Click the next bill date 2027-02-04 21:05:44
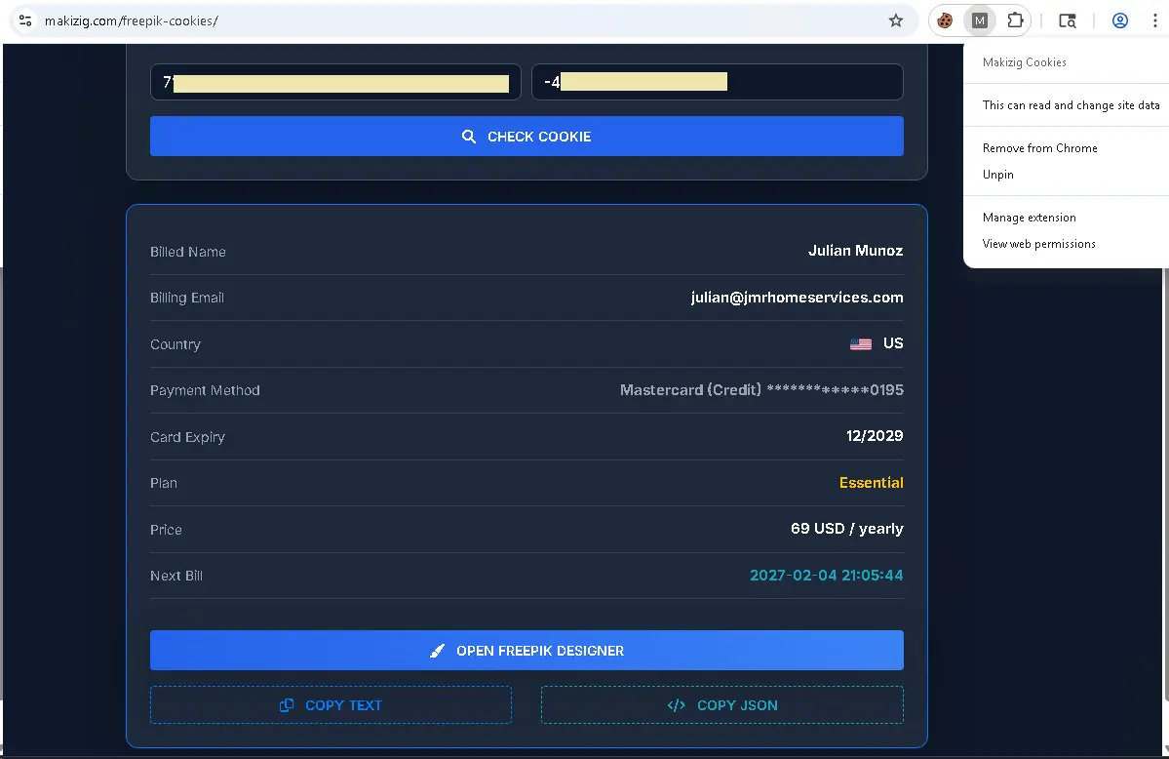Viewport: 1169px width, 759px height. (826, 576)
